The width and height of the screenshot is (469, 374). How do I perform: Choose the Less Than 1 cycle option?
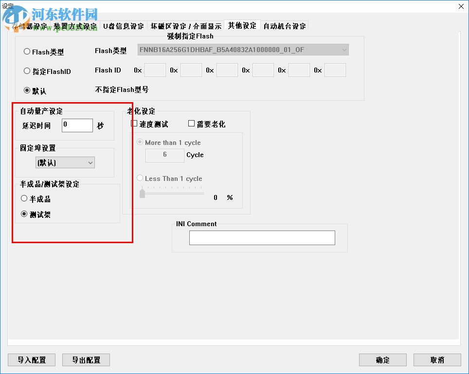click(x=140, y=178)
